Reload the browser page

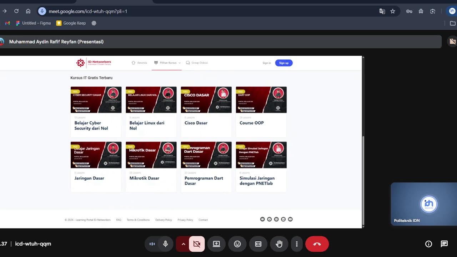[x=16, y=11]
